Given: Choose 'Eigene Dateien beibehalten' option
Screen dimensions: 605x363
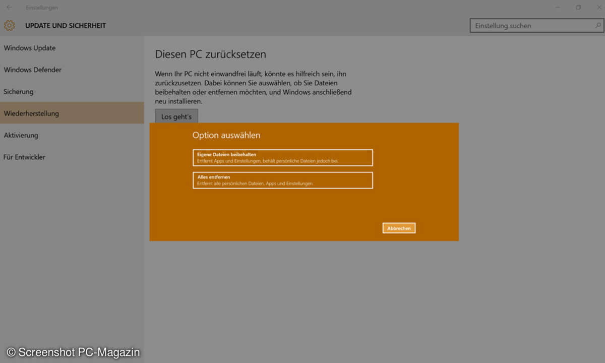Looking at the screenshot, I should (x=283, y=157).
